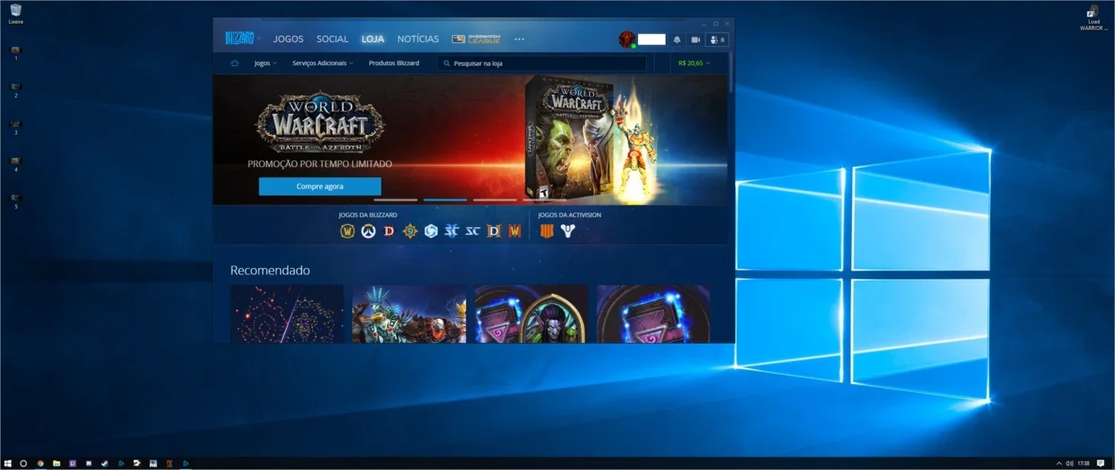The width and height of the screenshot is (1115, 470).
Task: Open Steam from the taskbar
Action: tap(104, 463)
